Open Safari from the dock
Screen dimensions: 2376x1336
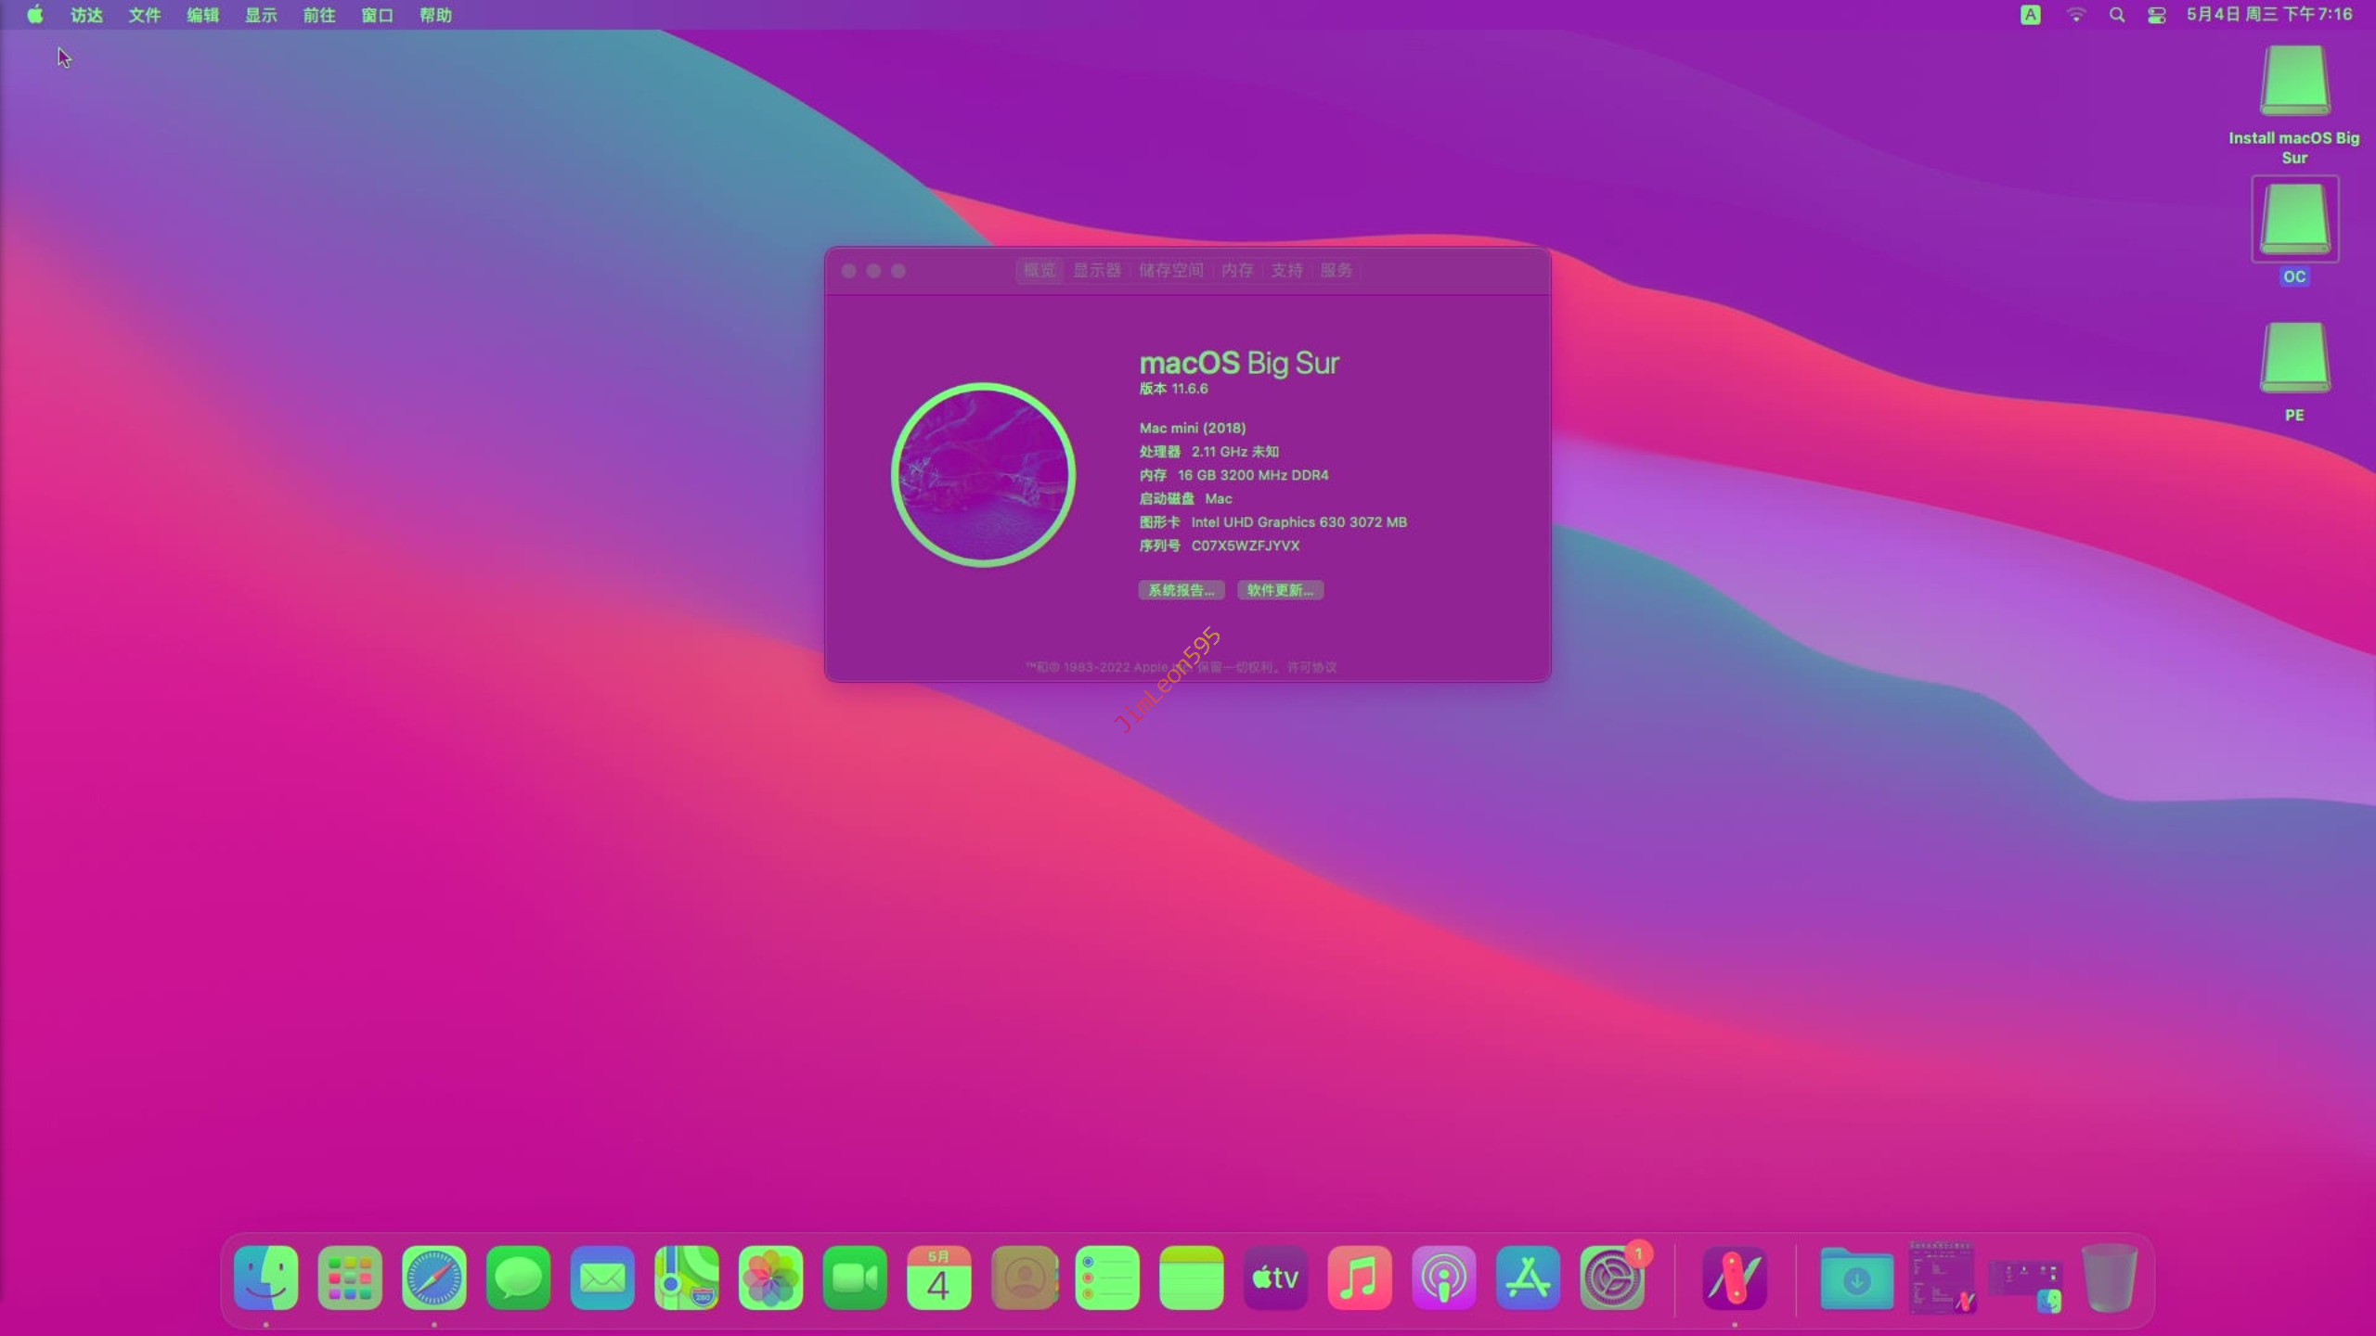click(x=433, y=1278)
